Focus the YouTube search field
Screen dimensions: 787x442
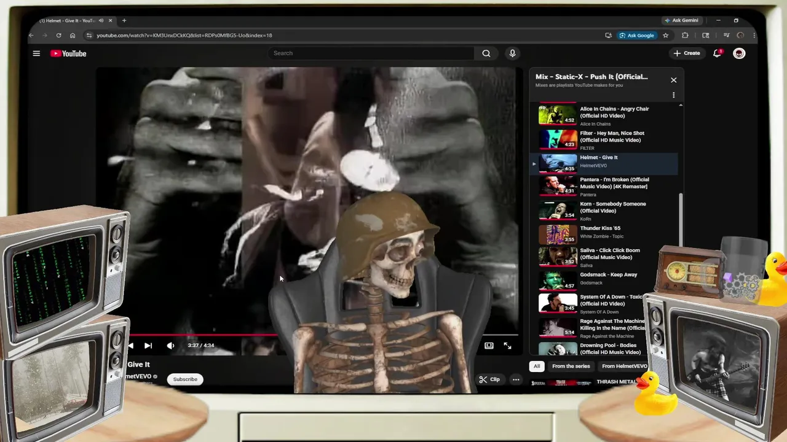click(x=371, y=53)
